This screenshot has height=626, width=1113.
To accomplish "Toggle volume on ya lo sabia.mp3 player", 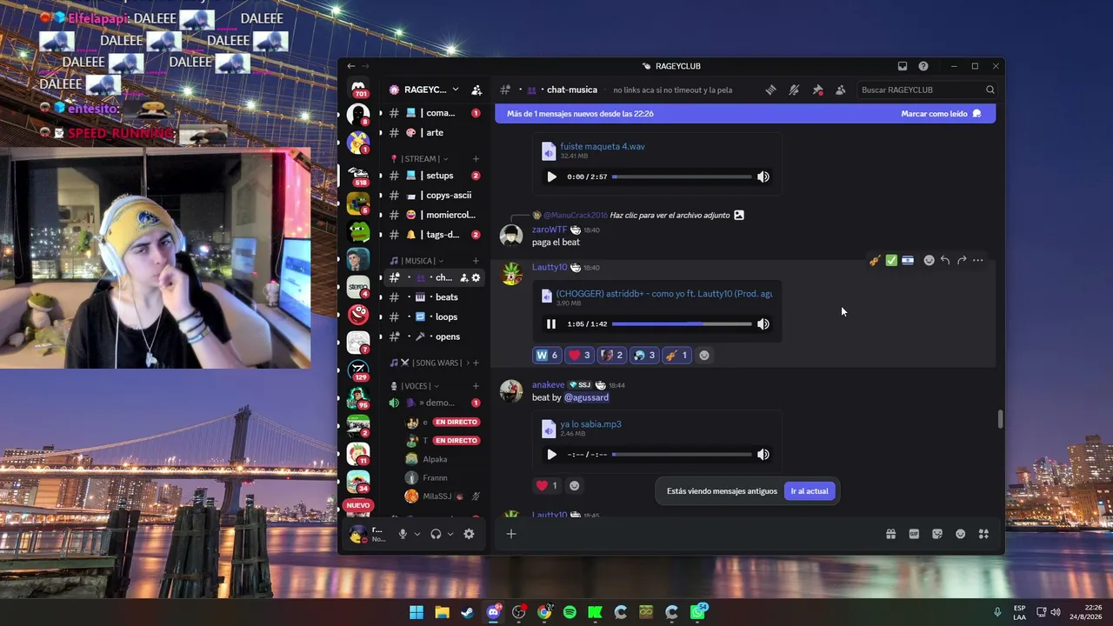I will pyautogui.click(x=763, y=455).
